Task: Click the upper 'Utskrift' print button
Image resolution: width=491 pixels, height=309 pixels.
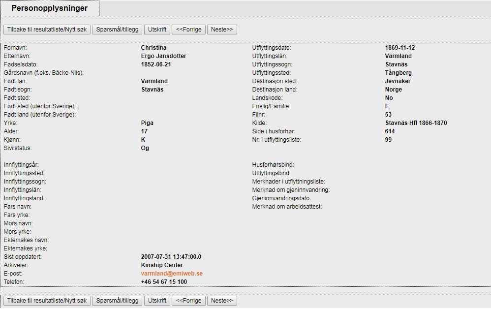Action: click(157, 30)
